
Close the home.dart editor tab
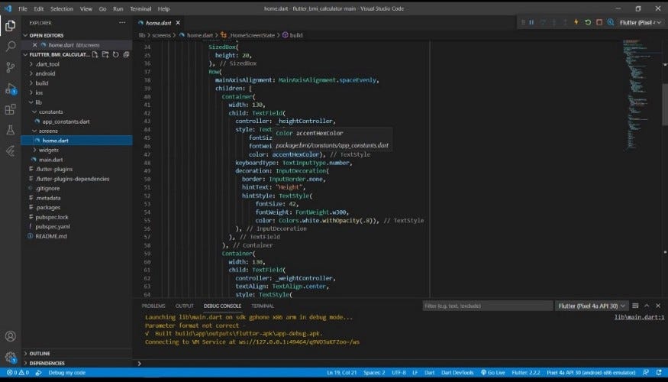click(178, 23)
